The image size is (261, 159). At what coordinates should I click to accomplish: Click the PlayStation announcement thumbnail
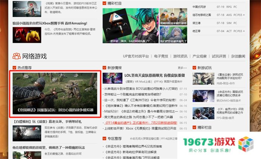coord(27,9)
